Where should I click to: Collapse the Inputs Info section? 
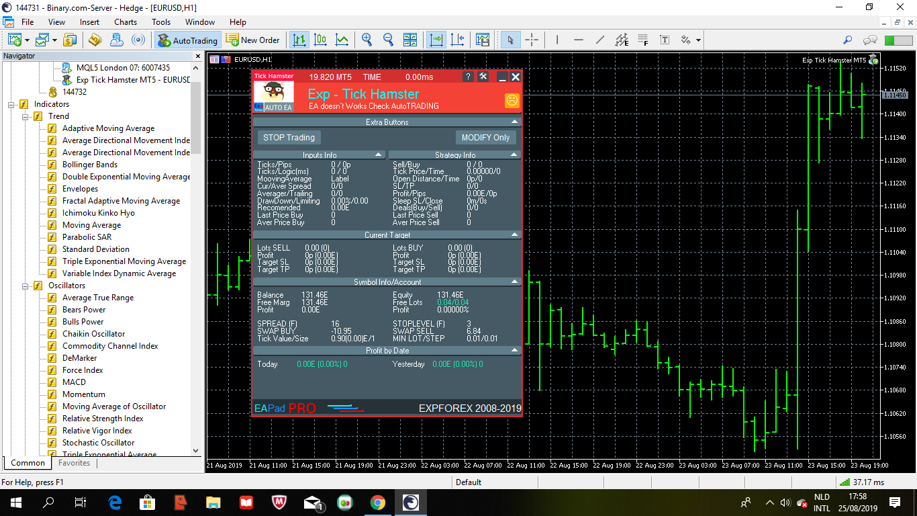click(379, 155)
